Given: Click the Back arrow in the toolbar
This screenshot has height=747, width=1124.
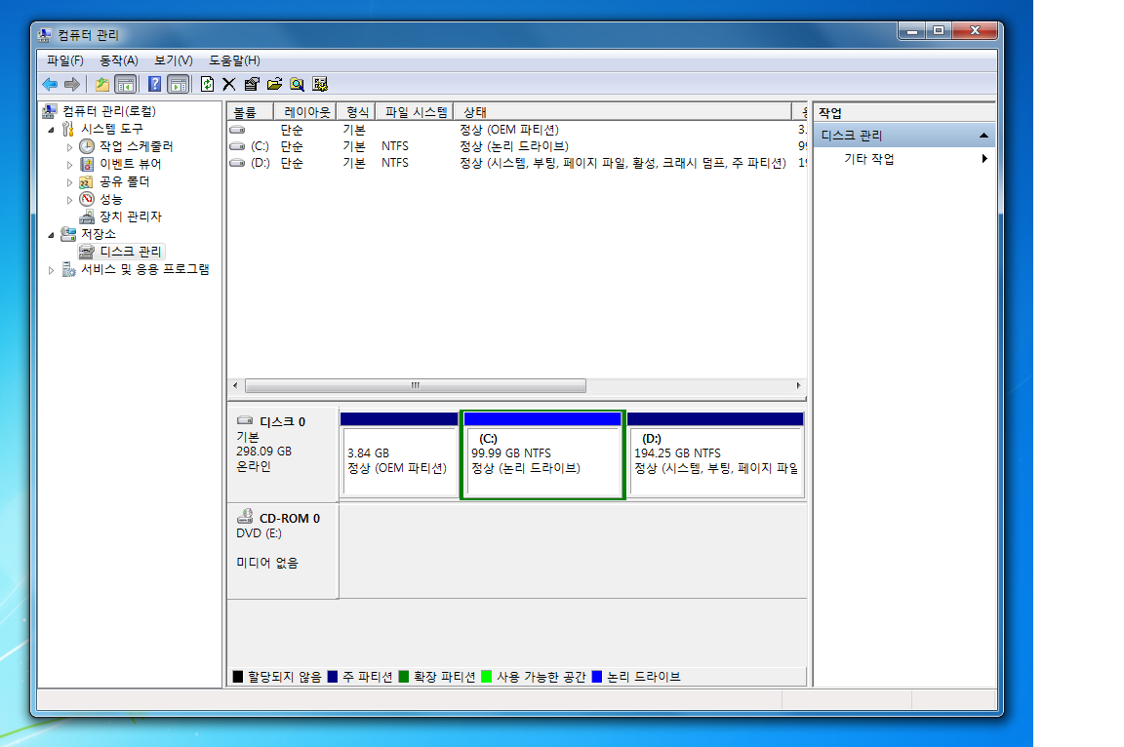Looking at the screenshot, I should (50, 85).
